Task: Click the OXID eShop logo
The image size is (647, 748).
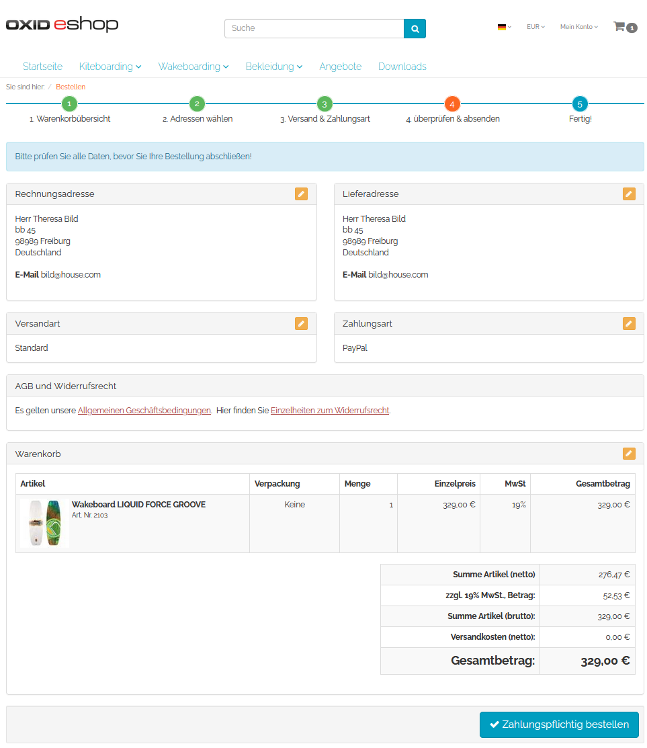Action: pyautogui.click(x=62, y=25)
